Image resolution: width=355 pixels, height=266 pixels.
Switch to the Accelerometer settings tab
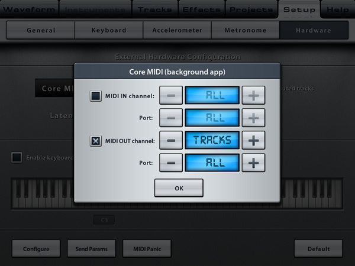(x=177, y=30)
